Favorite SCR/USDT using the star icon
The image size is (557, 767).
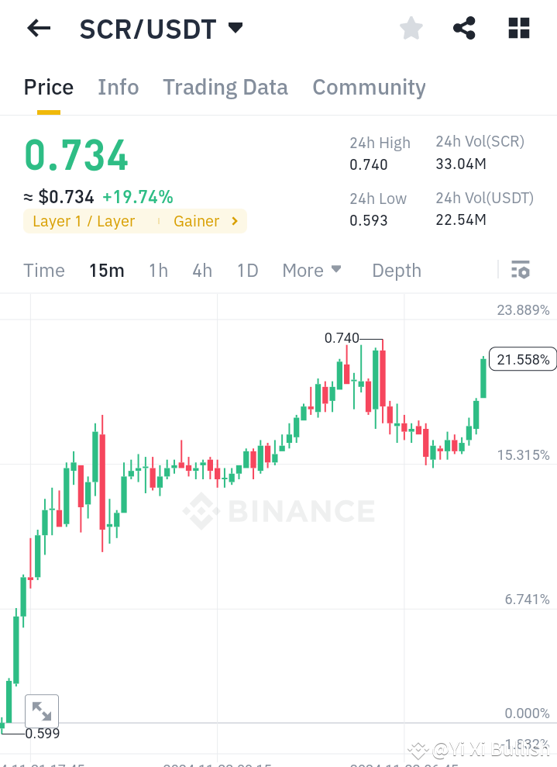coord(411,28)
